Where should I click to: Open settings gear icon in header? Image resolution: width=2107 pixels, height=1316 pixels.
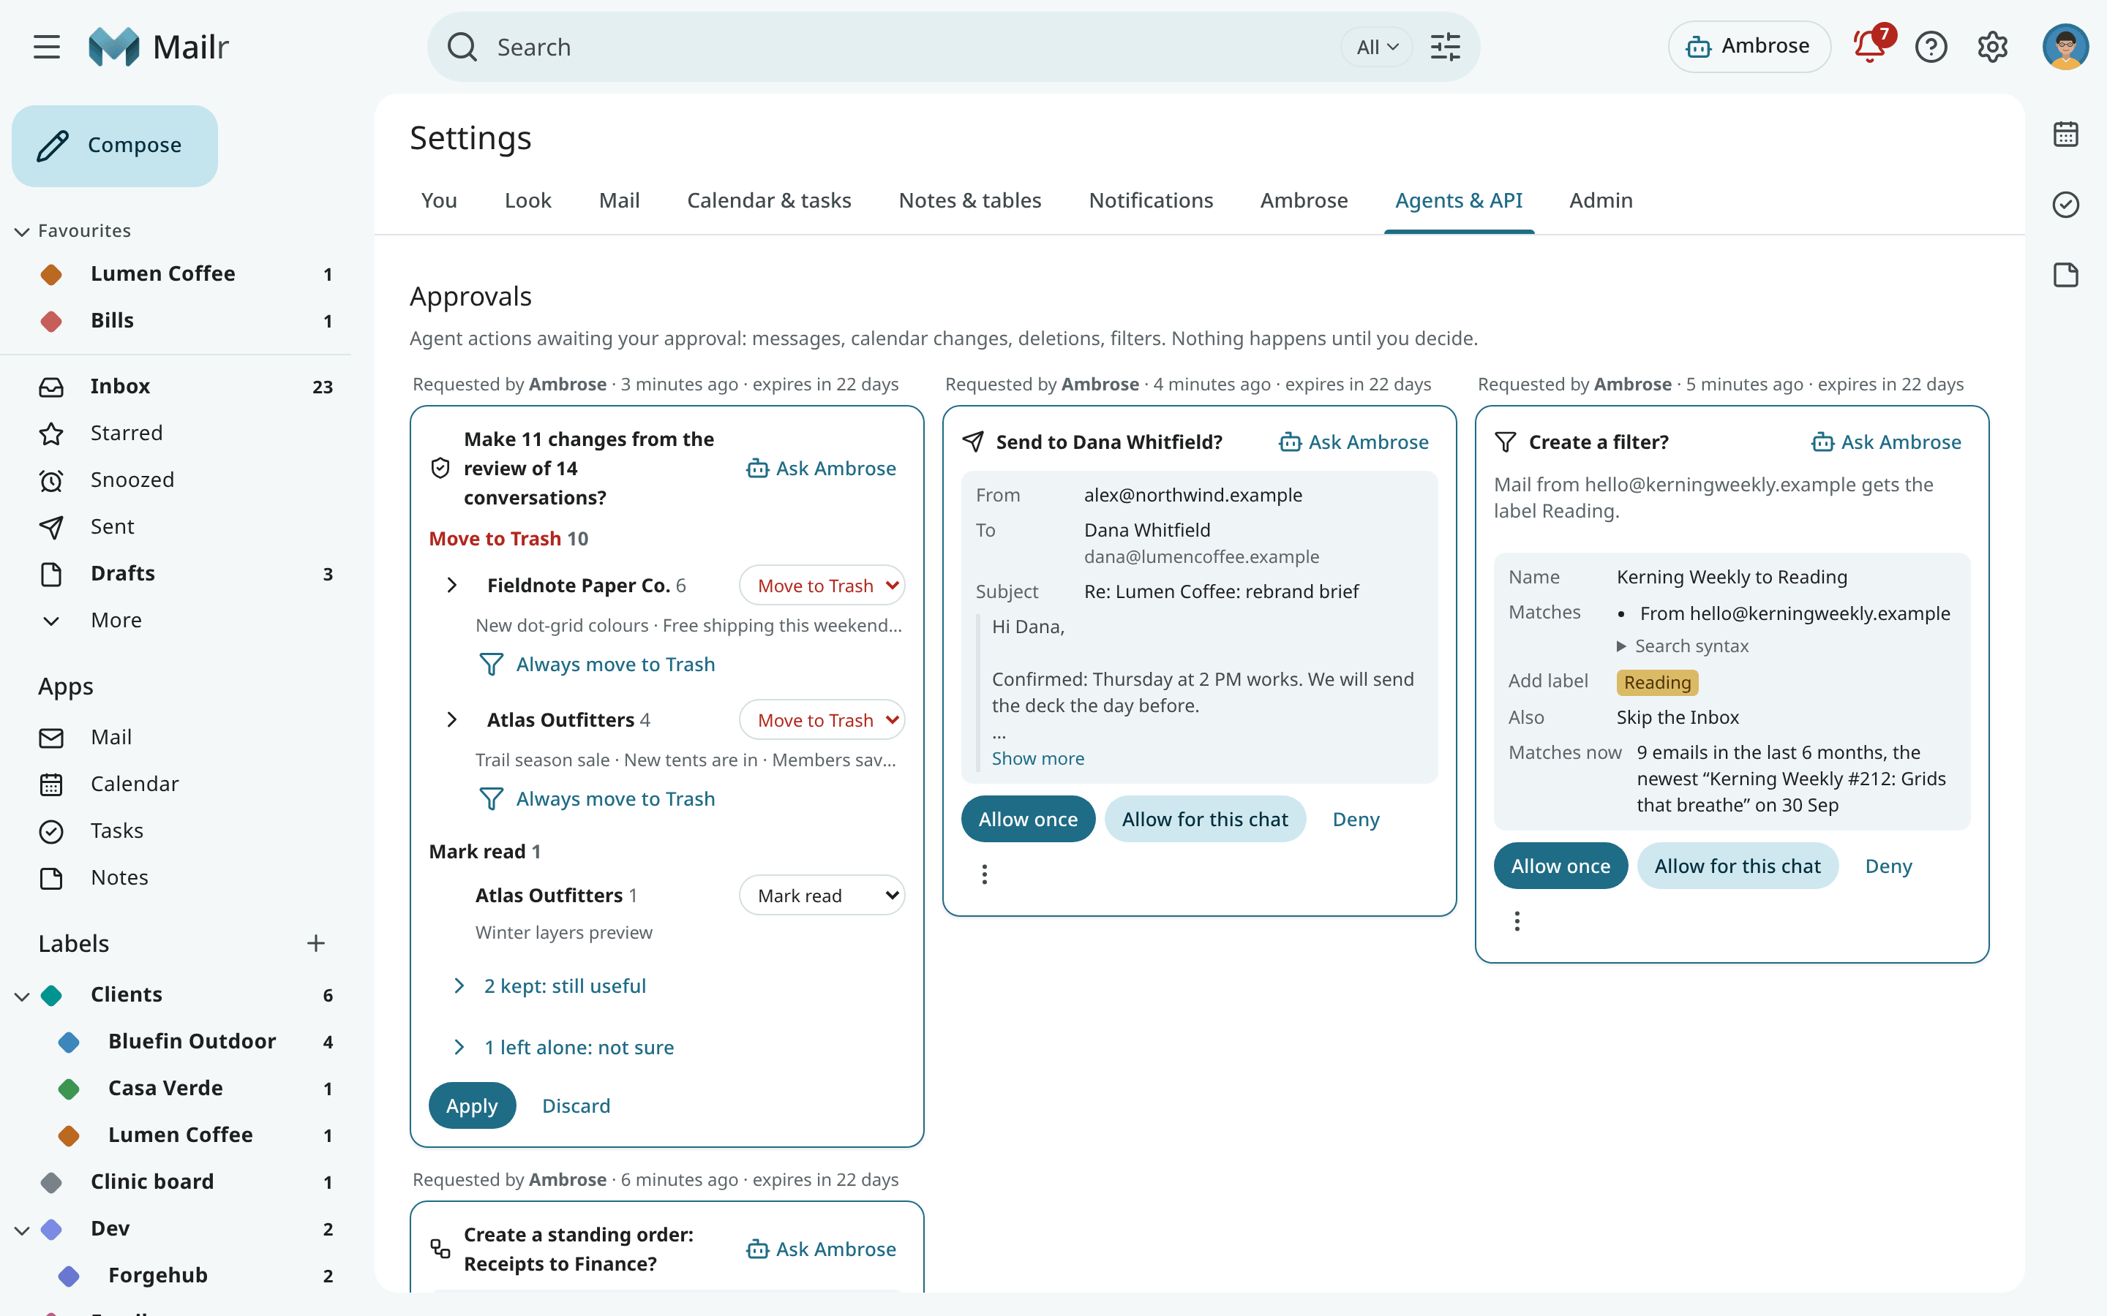1992,47
